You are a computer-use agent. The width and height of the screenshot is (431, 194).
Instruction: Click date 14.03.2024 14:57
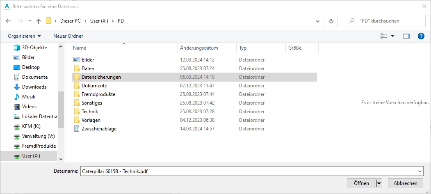197,129
